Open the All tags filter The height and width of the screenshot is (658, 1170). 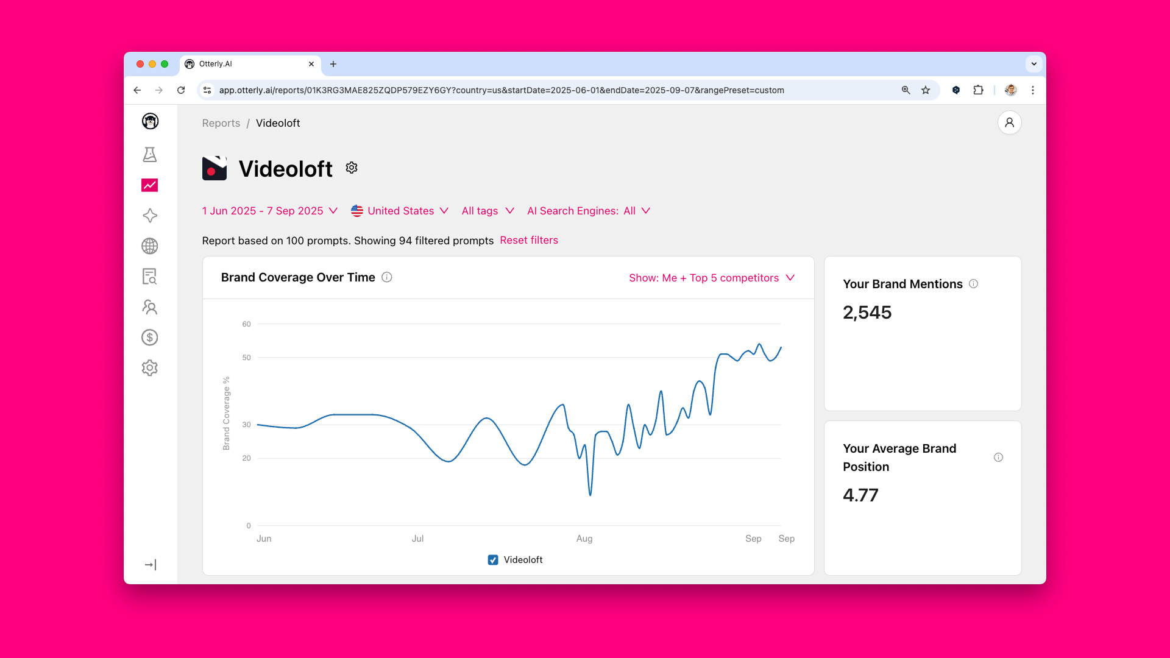tap(487, 211)
